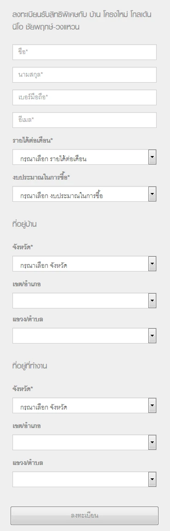Click the ชื่อ (first name) input field
170x531 pixels.
[x=84, y=52]
